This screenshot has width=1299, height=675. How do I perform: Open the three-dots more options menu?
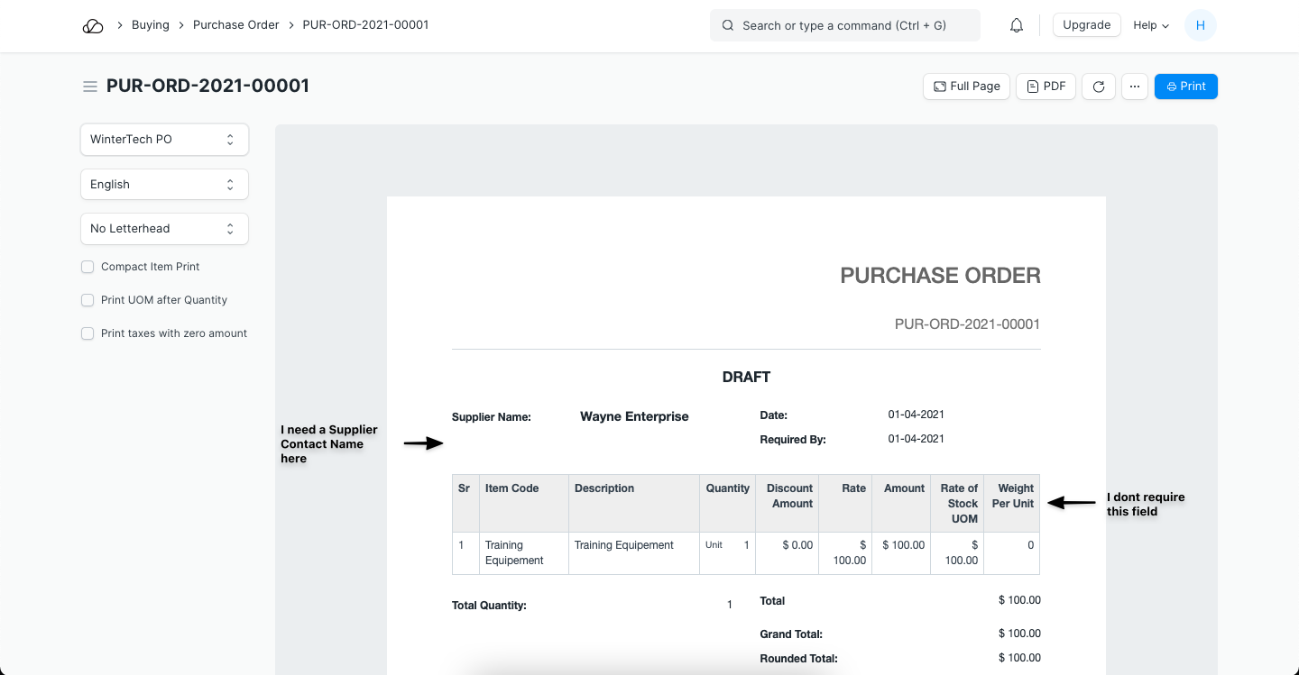1135,87
